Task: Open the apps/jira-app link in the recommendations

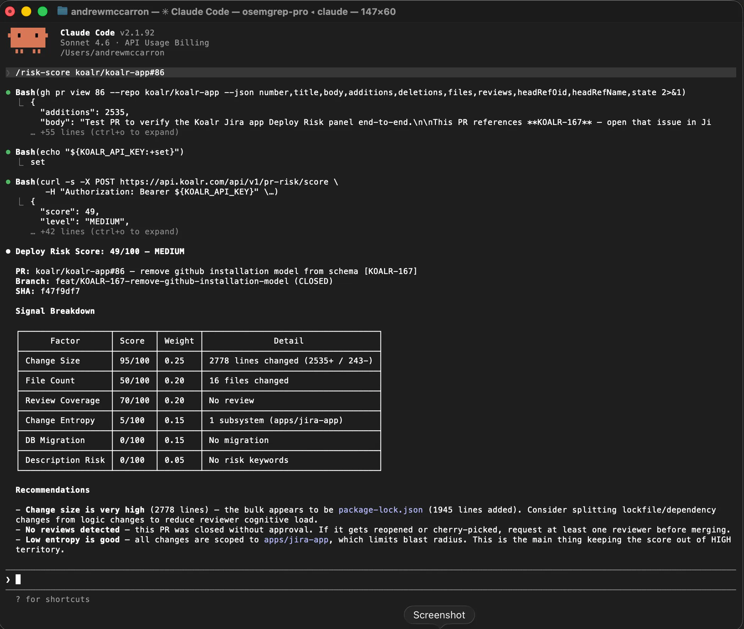Action: coord(296,540)
